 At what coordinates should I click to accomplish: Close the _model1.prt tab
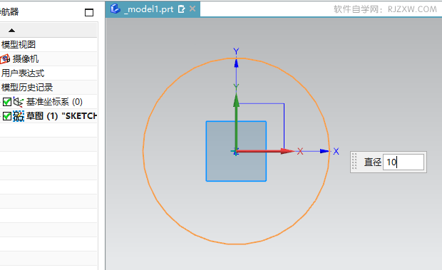pos(192,9)
